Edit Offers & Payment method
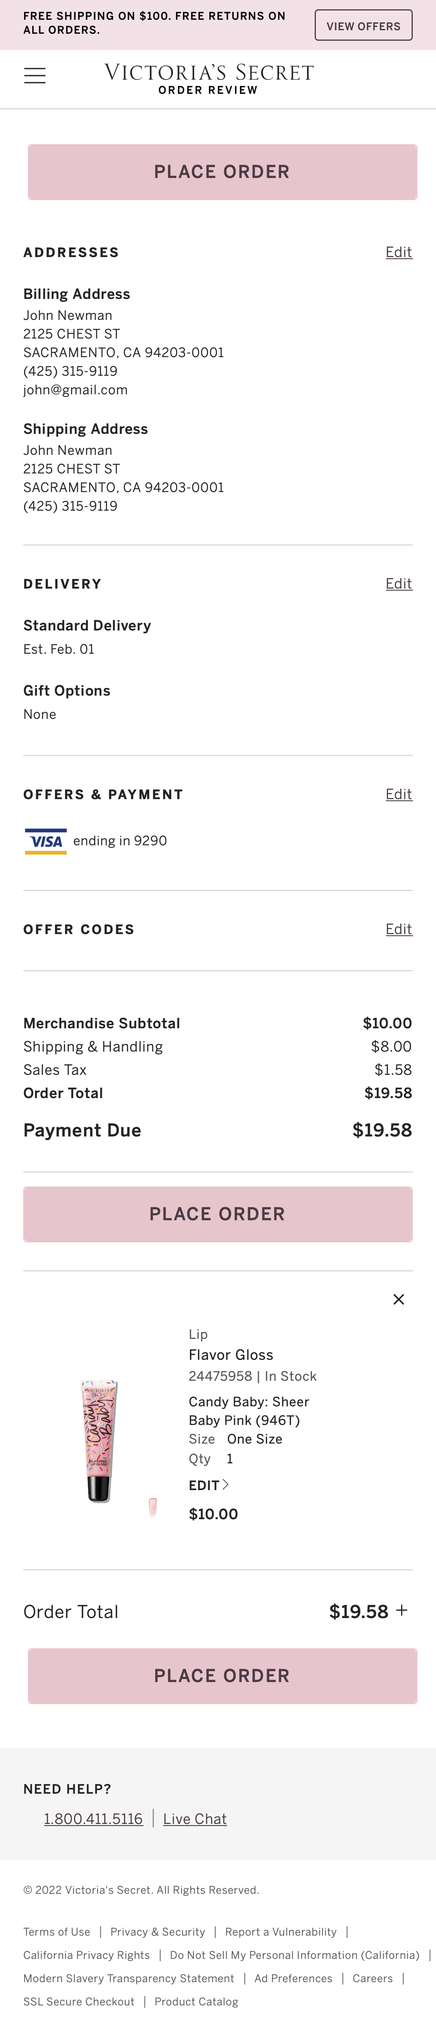This screenshot has width=436, height=2038. click(399, 794)
